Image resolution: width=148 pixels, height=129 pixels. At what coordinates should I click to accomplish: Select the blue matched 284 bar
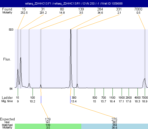[x=115, y=126]
